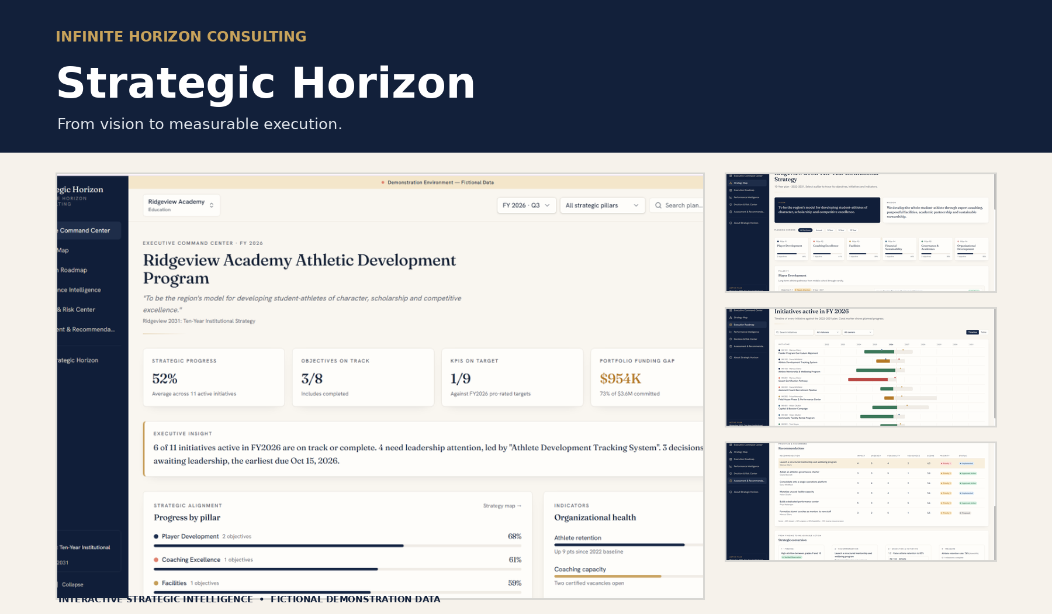Click the Strategy Map sidebar icon in Strategy thumbnail
Screen dimensions: 1052x614
pyautogui.click(x=731, y=183)
